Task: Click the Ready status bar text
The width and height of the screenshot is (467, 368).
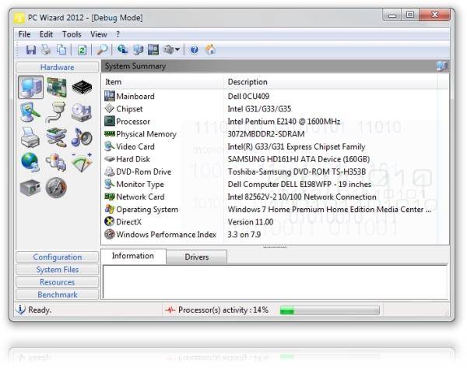Action: pyautogui.click(x=40, y=310)
